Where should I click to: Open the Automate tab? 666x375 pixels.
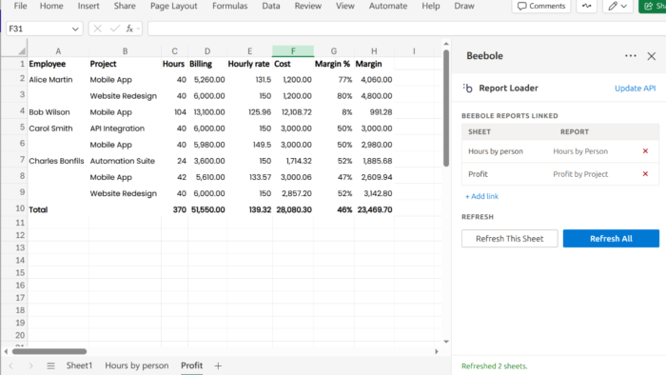388,6
